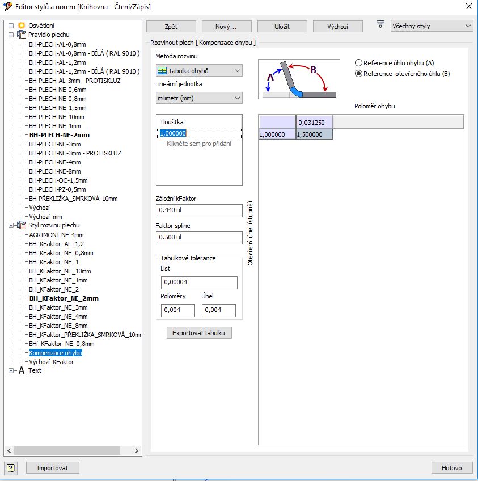Select Reference otevřeného úhlu (B) option
Viewport: 478px width, 481px height.
point(358,74)
